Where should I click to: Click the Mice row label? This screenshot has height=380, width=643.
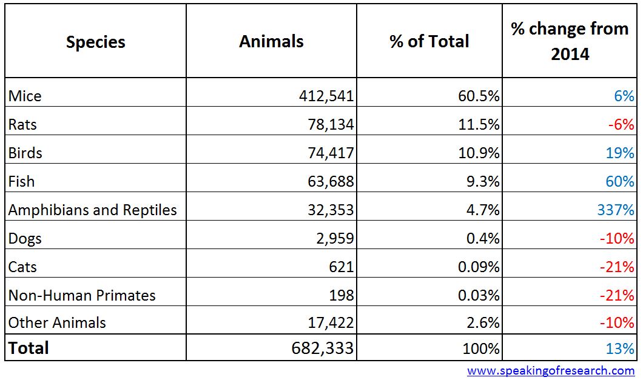(x=25, y=96)
